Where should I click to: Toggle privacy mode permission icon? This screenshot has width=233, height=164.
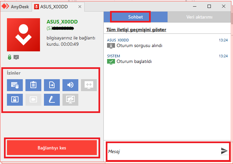(70, 100)
